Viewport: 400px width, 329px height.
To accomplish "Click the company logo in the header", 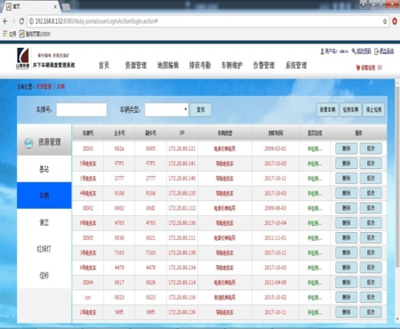I will click(x=23, y=58).
